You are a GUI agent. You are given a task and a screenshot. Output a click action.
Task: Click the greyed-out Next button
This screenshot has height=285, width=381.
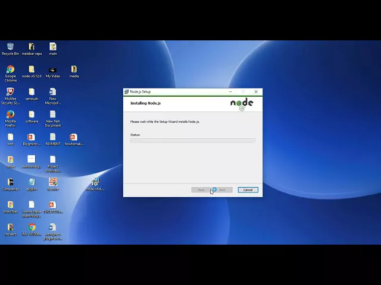[222, 190]
